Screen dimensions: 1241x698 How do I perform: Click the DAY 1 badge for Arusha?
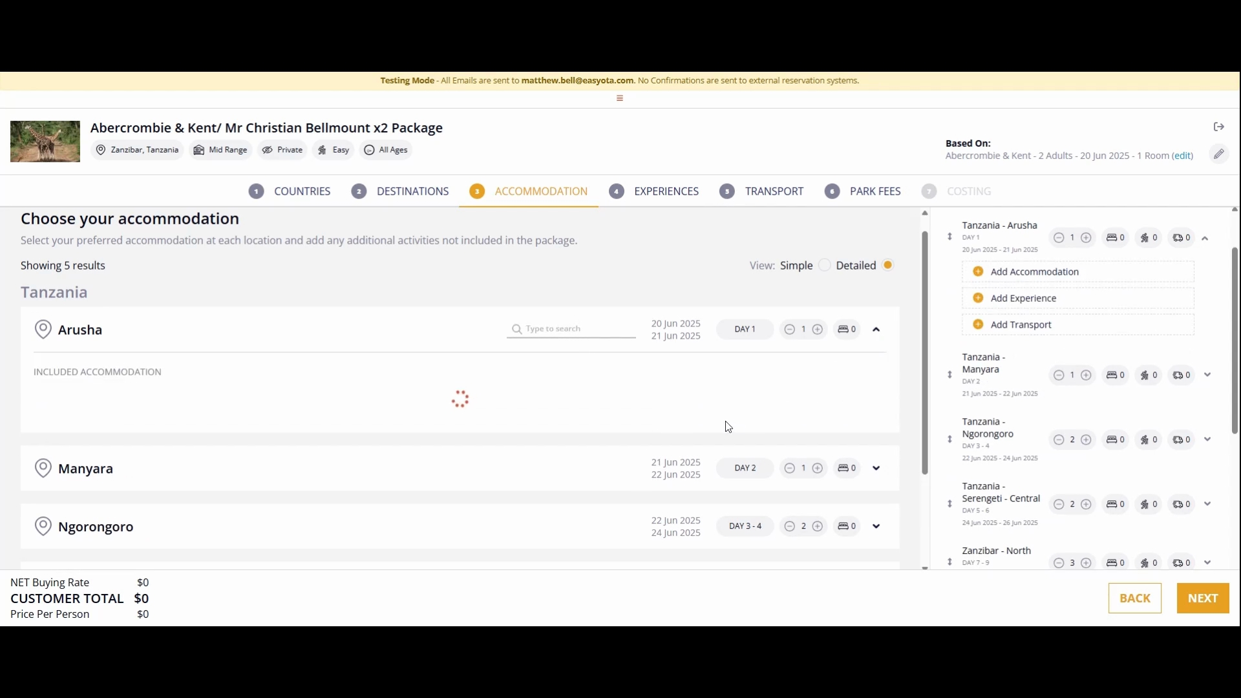[745, 330]
